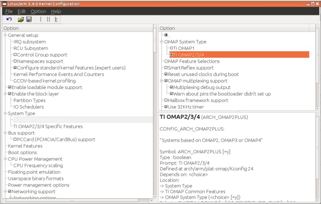
Task: Click the window icon in the title bar
Action: [4, 4]
